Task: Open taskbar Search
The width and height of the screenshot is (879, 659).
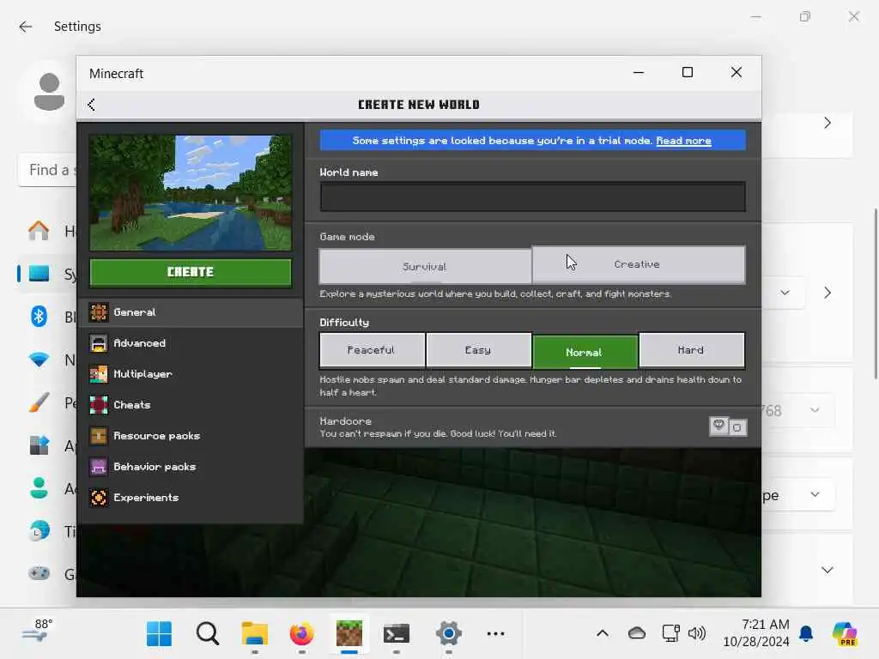Action: coord(208,634)
